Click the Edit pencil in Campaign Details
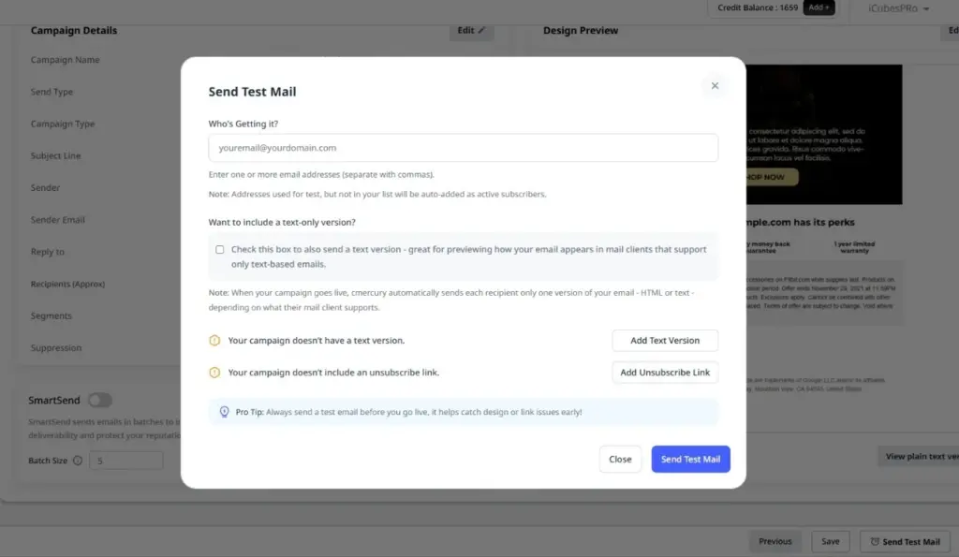This screenshot has height=557, width=959. coord(471,31)
